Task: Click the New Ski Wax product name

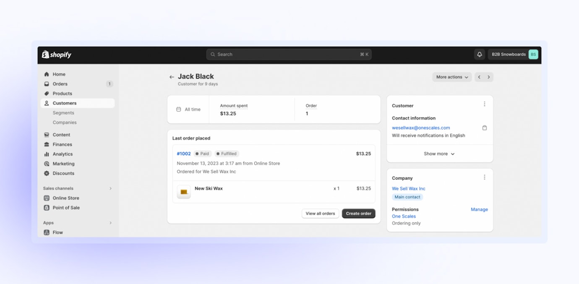Action: 209,188
